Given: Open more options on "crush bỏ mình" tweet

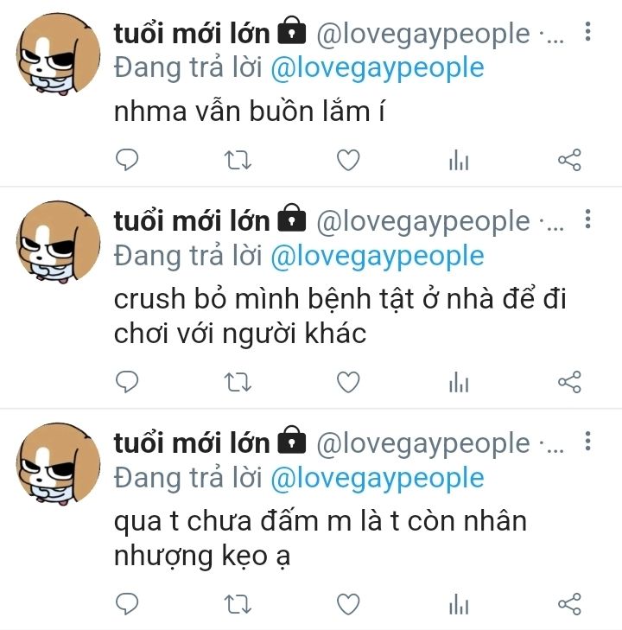Looking at the screenshot, I should (587, 219).
